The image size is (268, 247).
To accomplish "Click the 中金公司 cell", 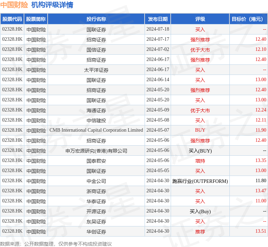I will coord(96,181).
